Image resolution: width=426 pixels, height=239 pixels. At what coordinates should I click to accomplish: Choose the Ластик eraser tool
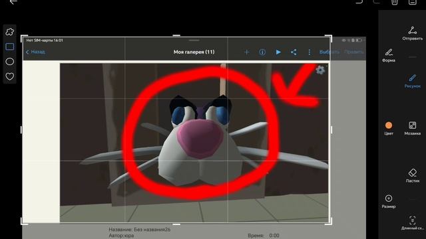(x=413, y=175)
